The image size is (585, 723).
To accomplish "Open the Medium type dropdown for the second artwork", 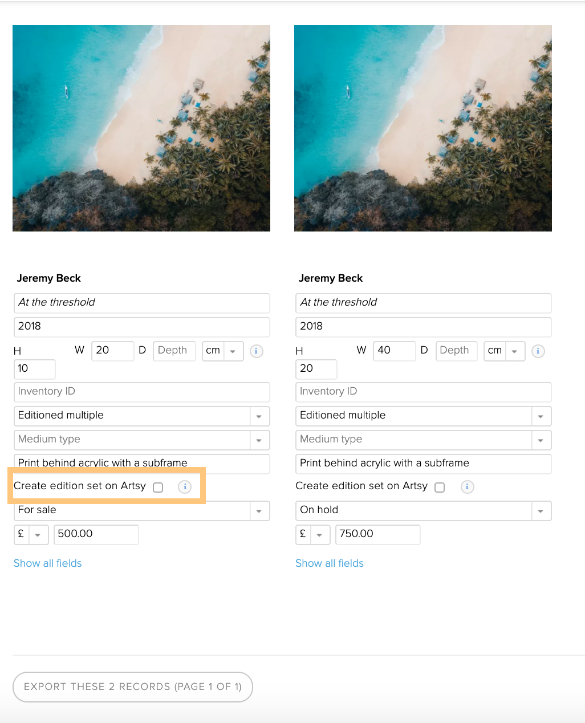I will pyautogui.click(x=423, y=440).
